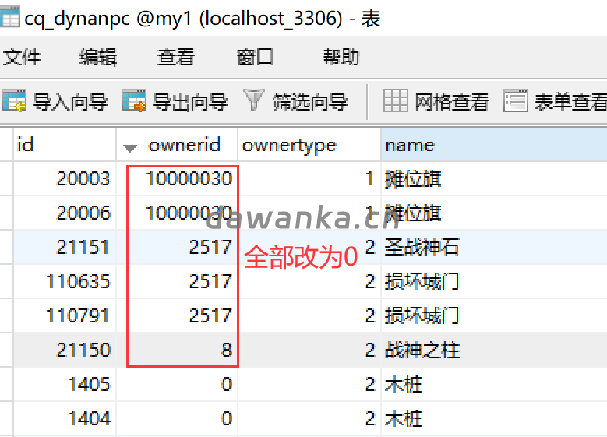607x437 pixels.
Task: Open the 文件 menu
Action: [22, 58]
